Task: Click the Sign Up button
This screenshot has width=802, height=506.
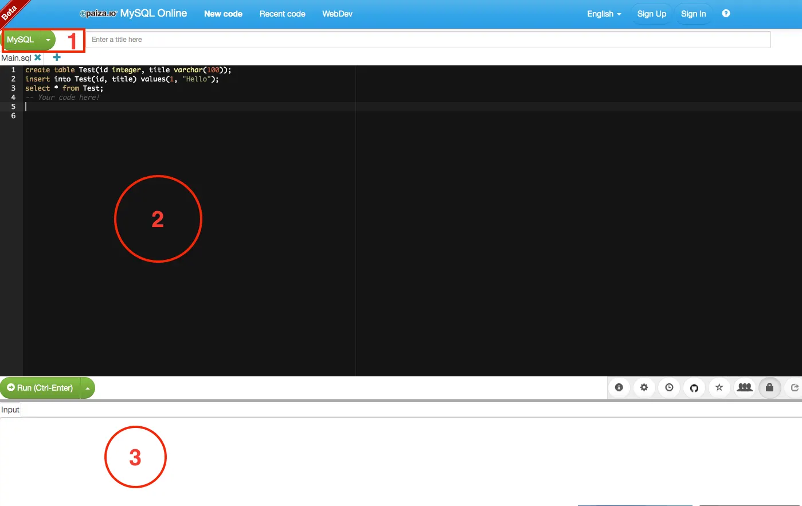Action: point(652,14)
